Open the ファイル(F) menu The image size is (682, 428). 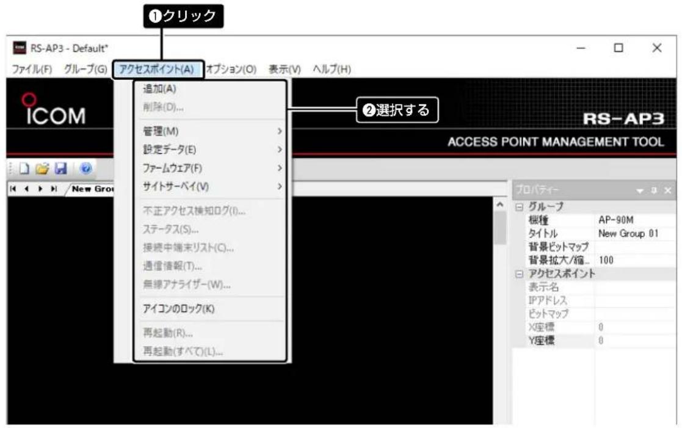pos(31,69)
